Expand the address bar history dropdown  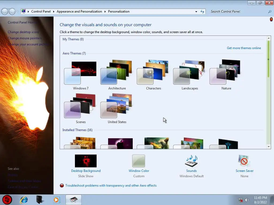(x=196, y=11)
